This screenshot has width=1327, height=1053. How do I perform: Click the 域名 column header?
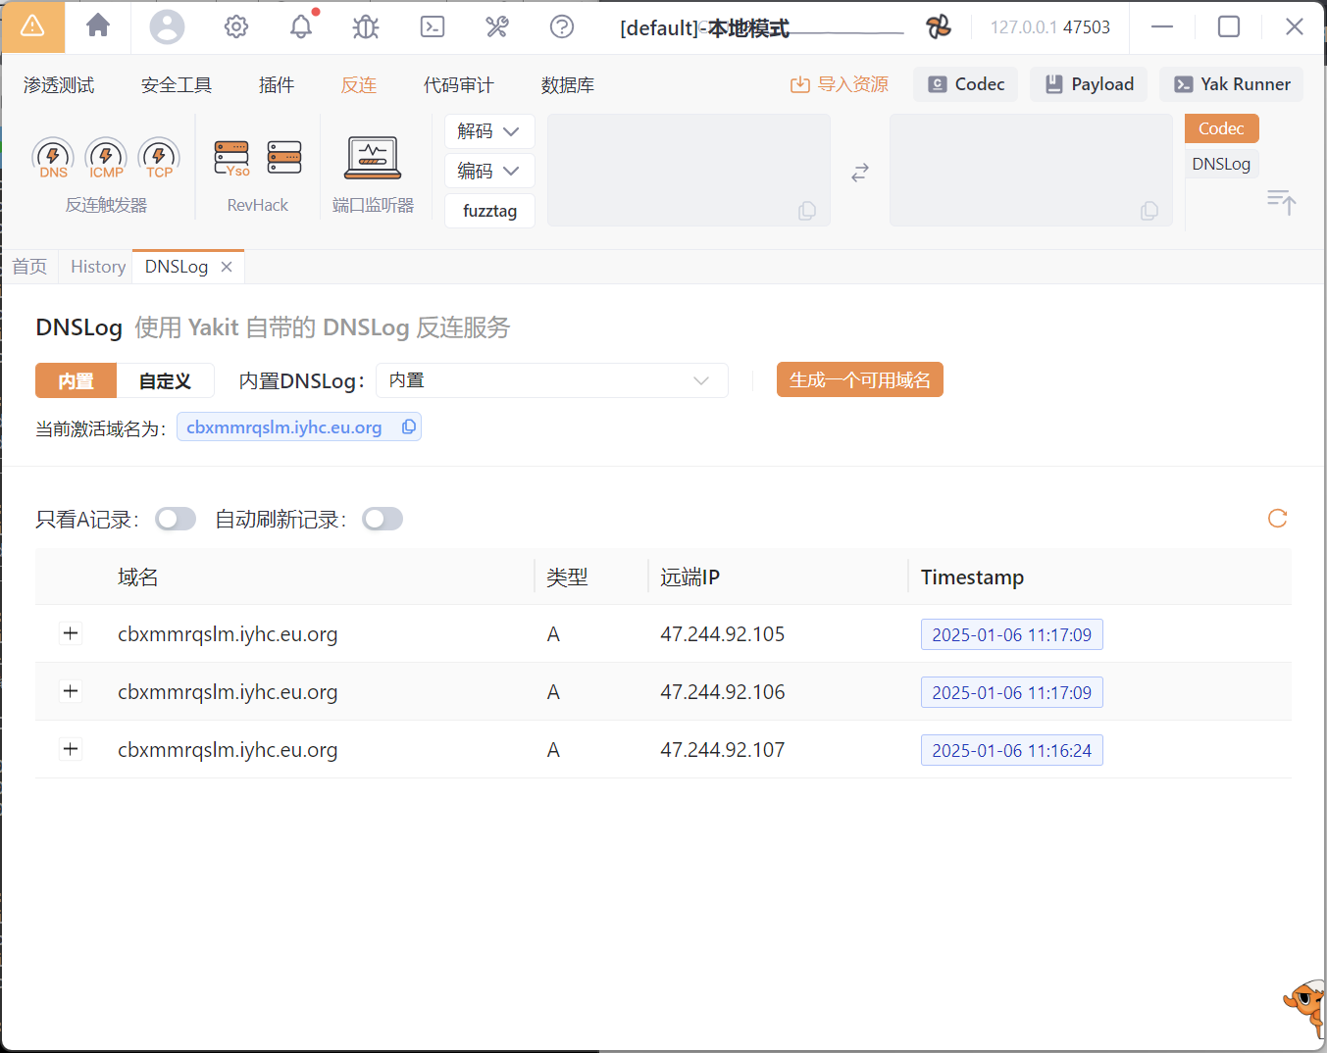point(138,577)
